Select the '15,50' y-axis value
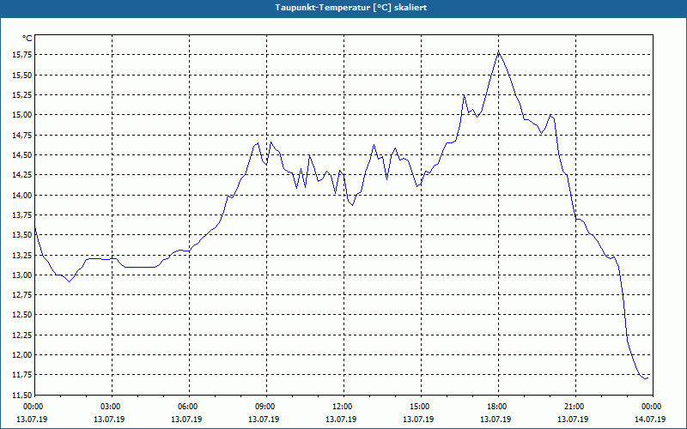 click(x=22, y=75)
